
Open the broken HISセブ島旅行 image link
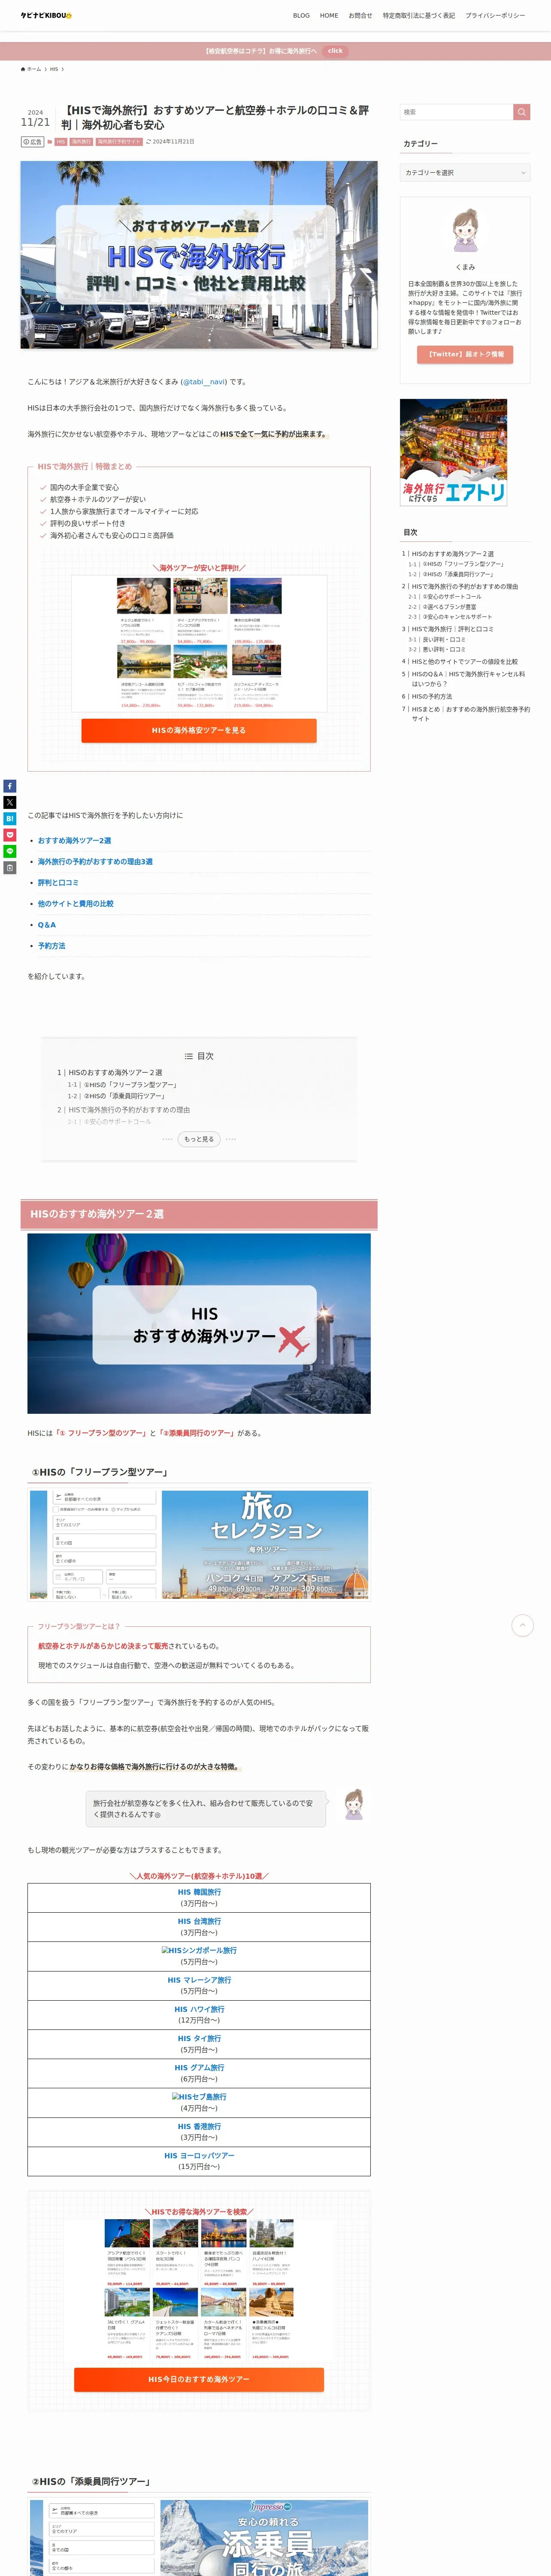199,2097
